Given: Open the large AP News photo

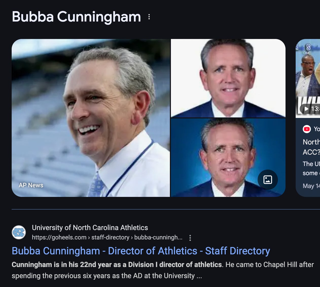Looking at the screenshot, I should coord(91,118).
